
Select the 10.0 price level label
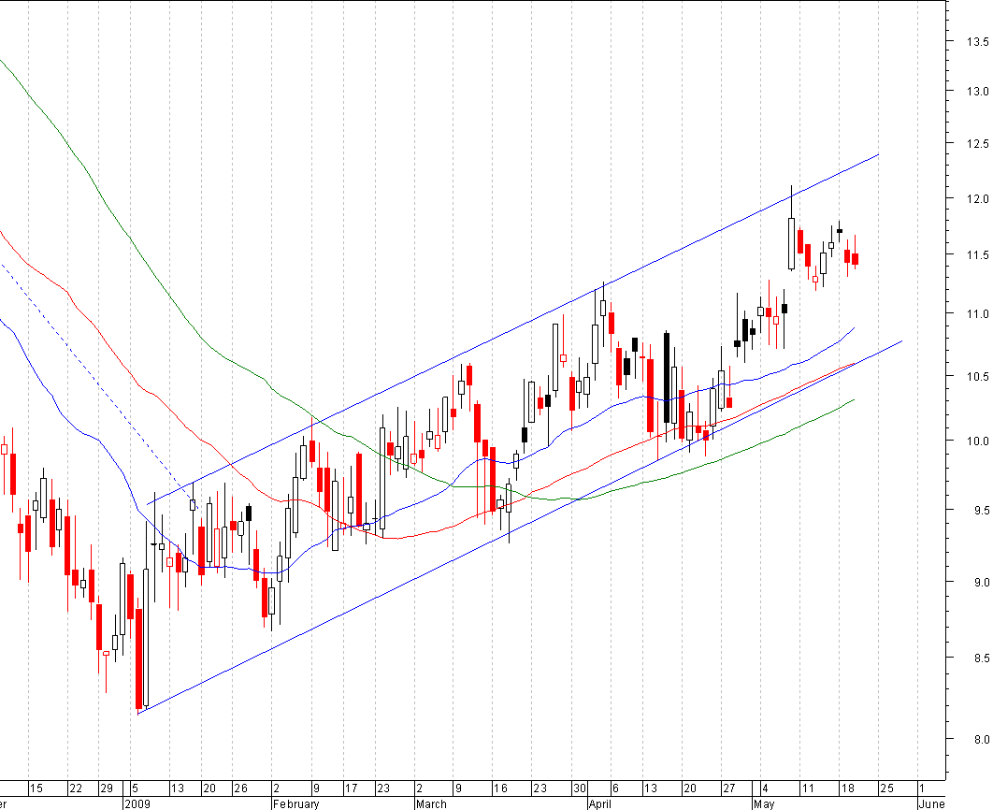(977, 441)
